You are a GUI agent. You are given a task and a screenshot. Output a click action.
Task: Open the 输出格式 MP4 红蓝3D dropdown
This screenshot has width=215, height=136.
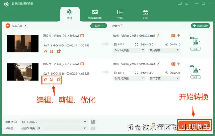pyautogui.click(x=54, y=122)
